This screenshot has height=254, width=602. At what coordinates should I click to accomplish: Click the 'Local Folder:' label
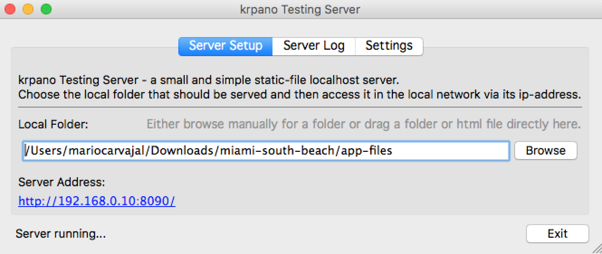pyautogui.click(x=53, y=124)
